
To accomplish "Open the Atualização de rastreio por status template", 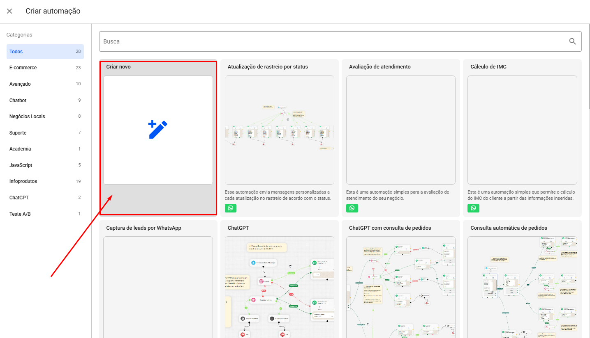I will [x=279, y=130].
